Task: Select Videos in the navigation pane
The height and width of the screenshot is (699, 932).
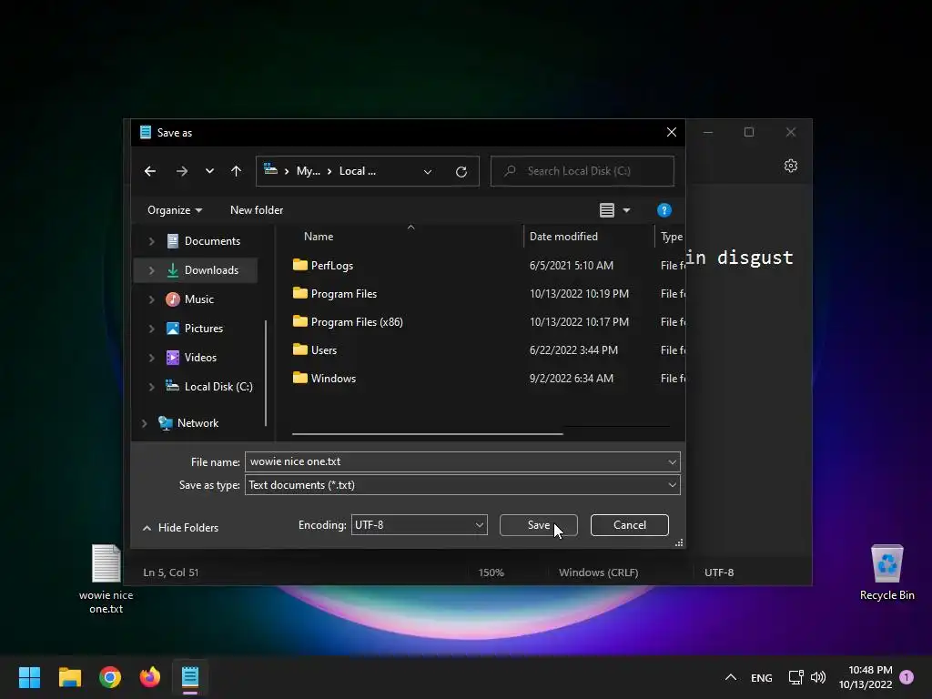Action: [x=200, y=357]
